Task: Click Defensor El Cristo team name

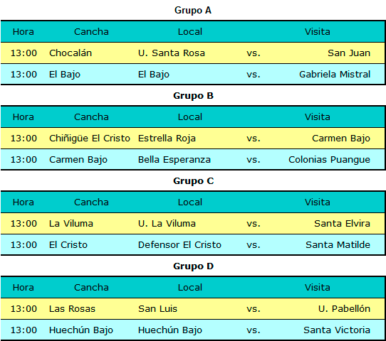Action: click(x=179, y=245)
